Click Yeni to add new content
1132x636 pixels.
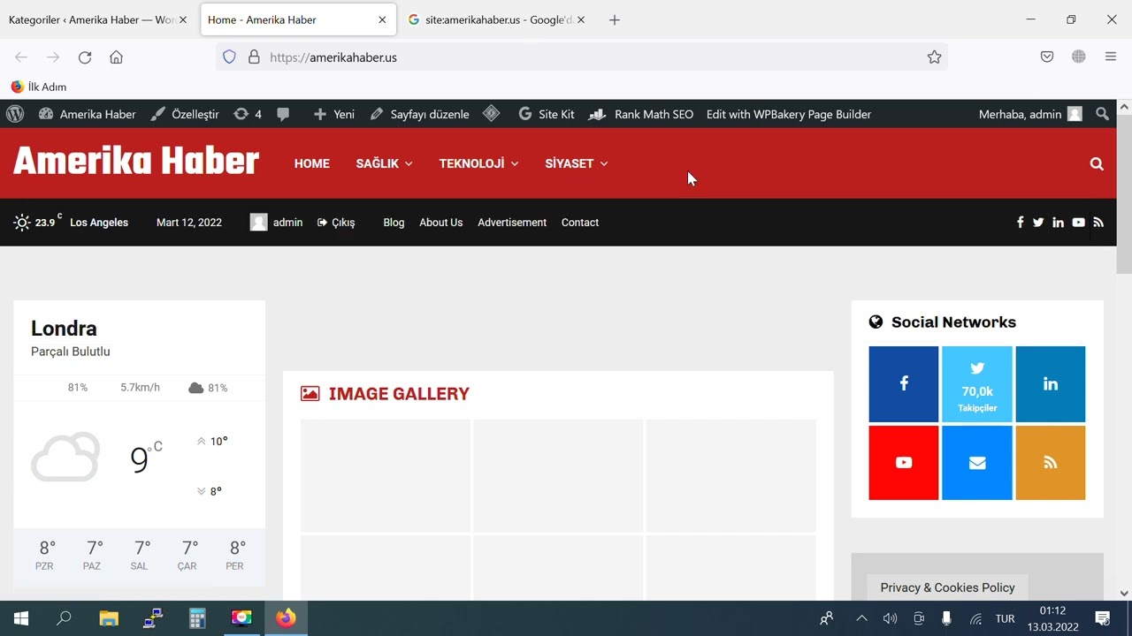(x=334, y=114)
